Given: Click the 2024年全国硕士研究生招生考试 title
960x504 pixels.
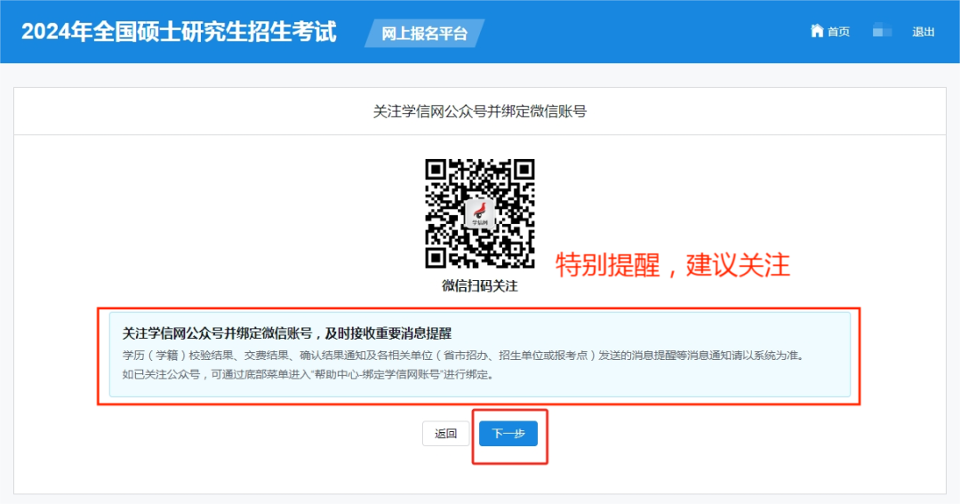Looking at the screenshot, I should [x=179, y=32].
